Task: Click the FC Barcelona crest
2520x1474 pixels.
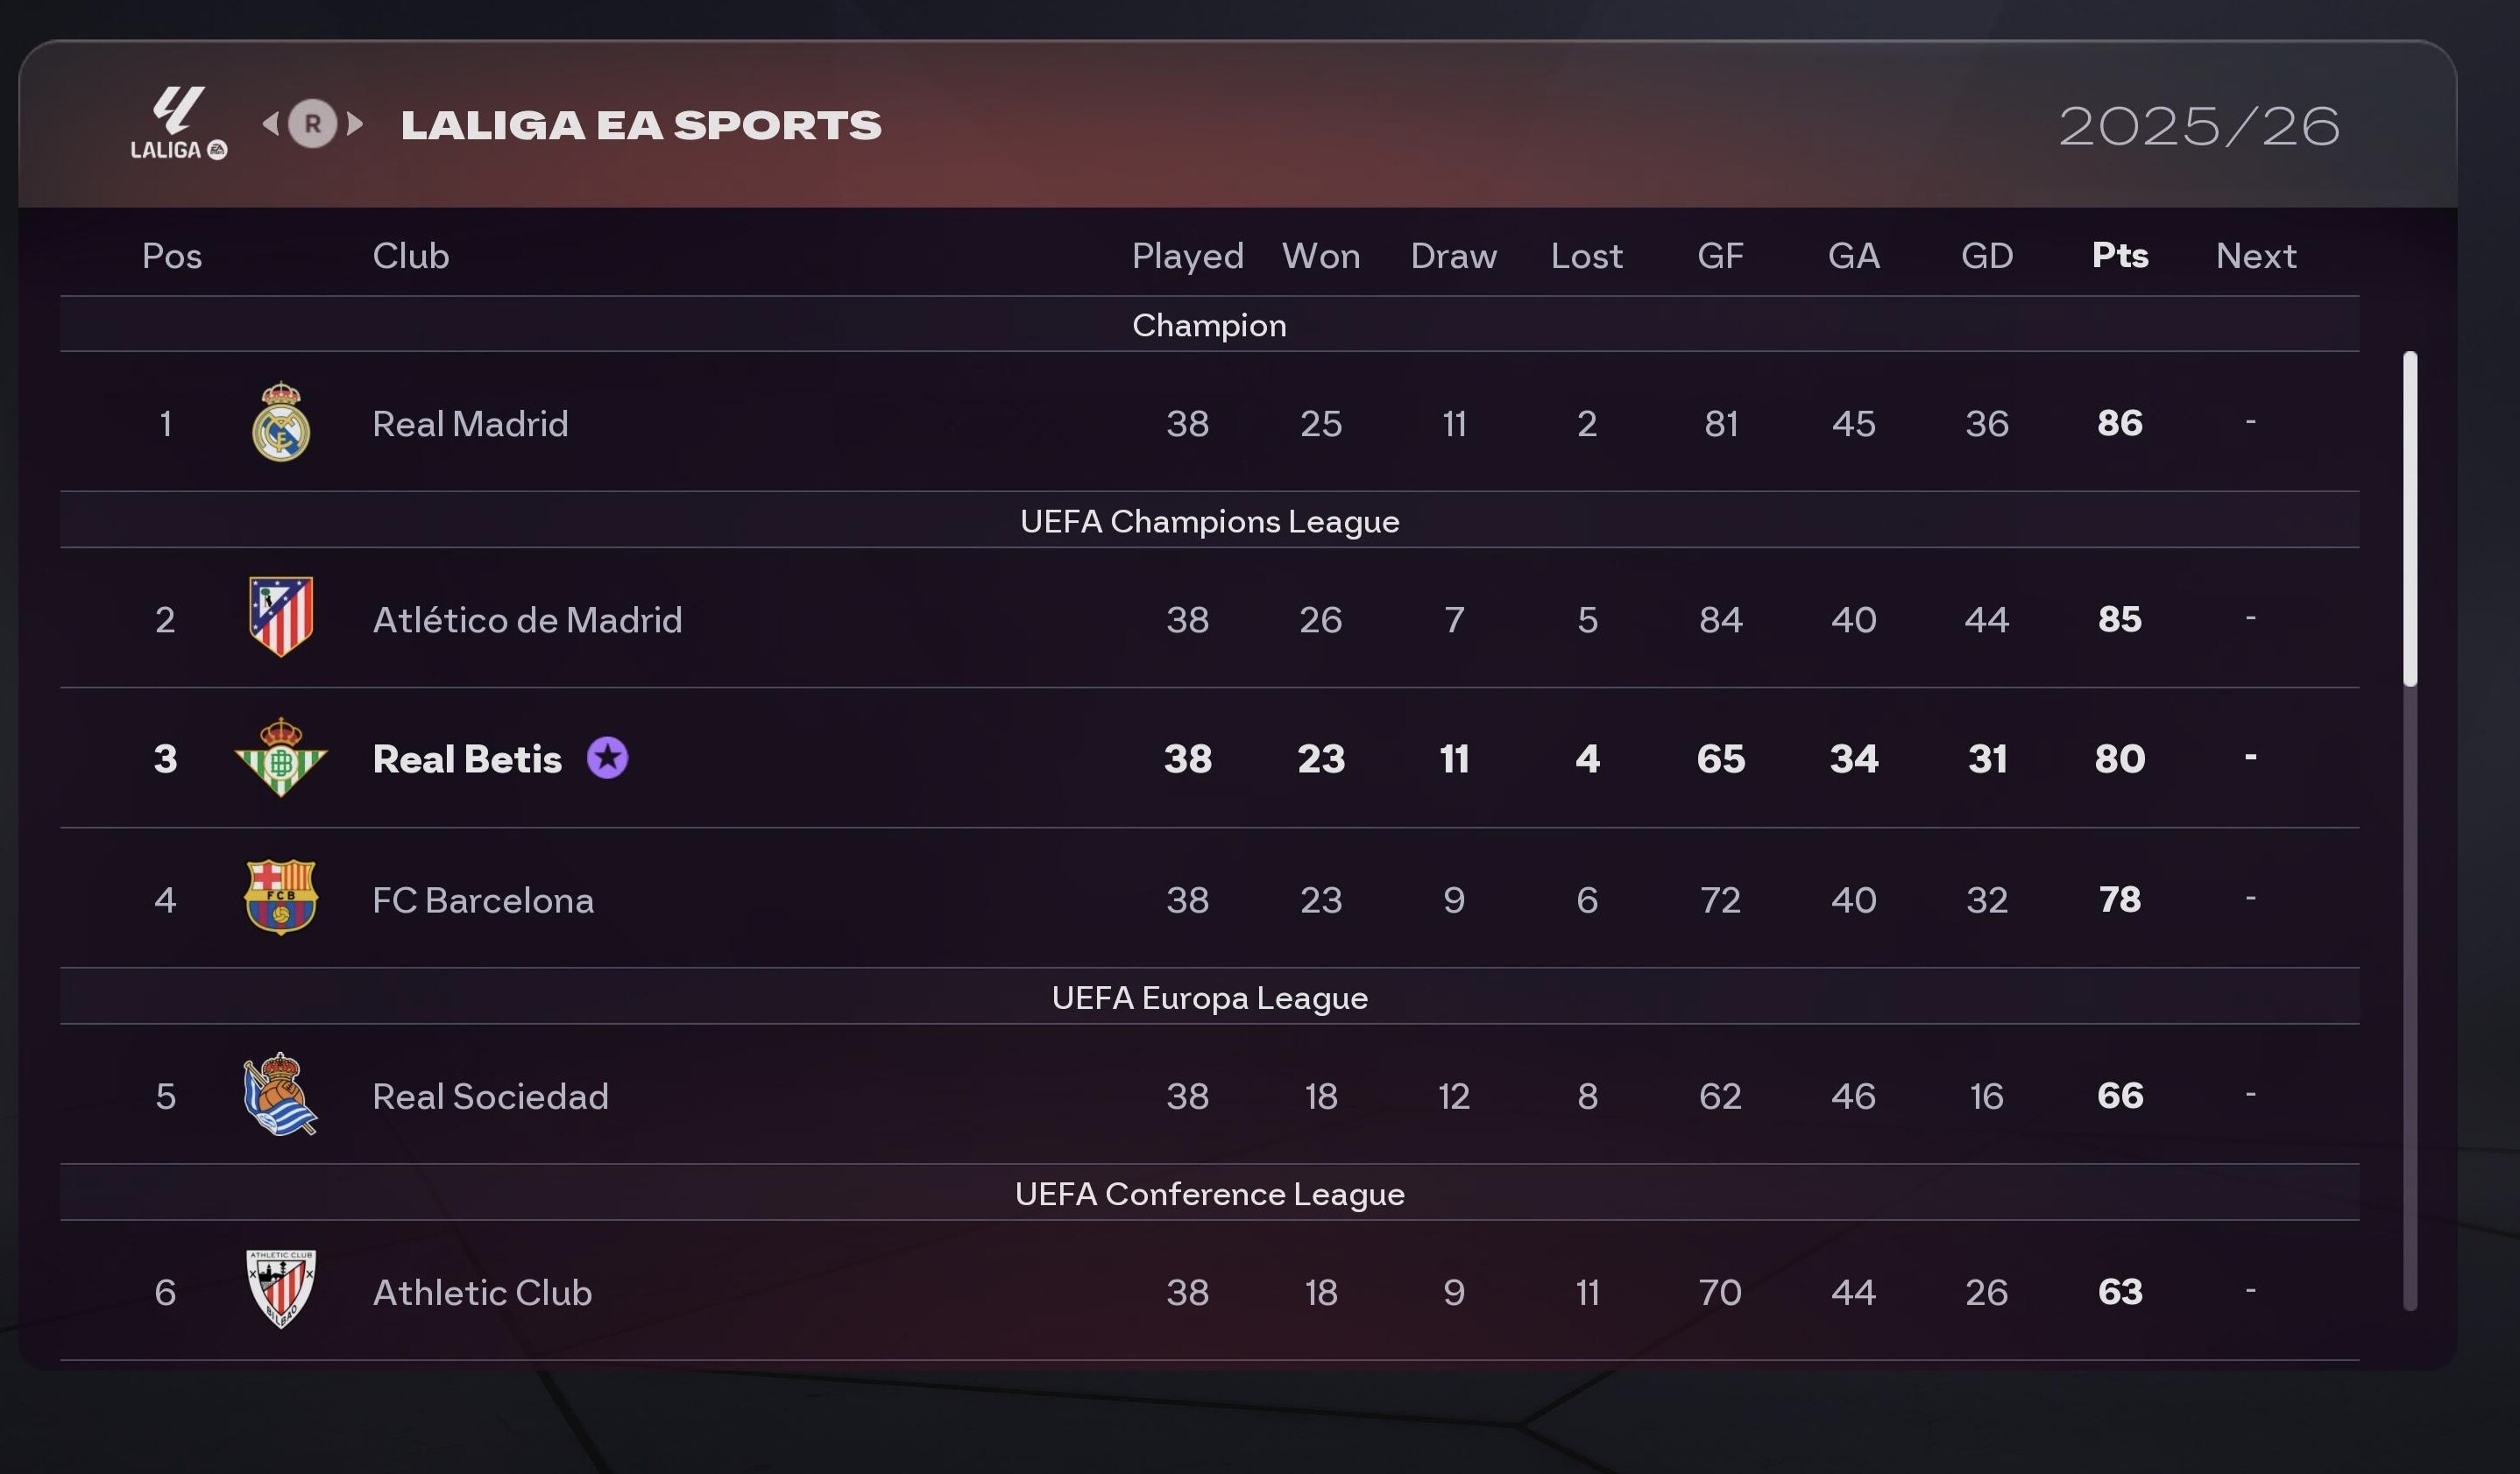Action: point(281,898)
